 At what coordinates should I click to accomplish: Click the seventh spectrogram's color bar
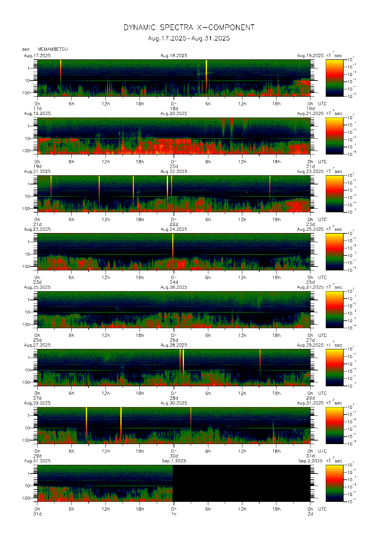click(x=334, y=425)
